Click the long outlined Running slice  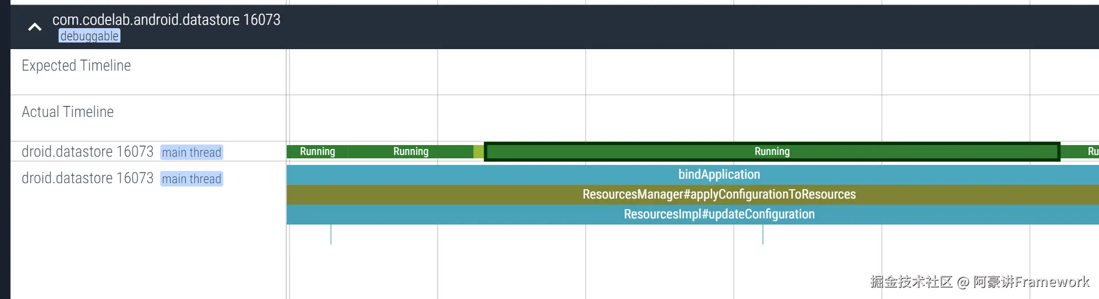(772, 152)
